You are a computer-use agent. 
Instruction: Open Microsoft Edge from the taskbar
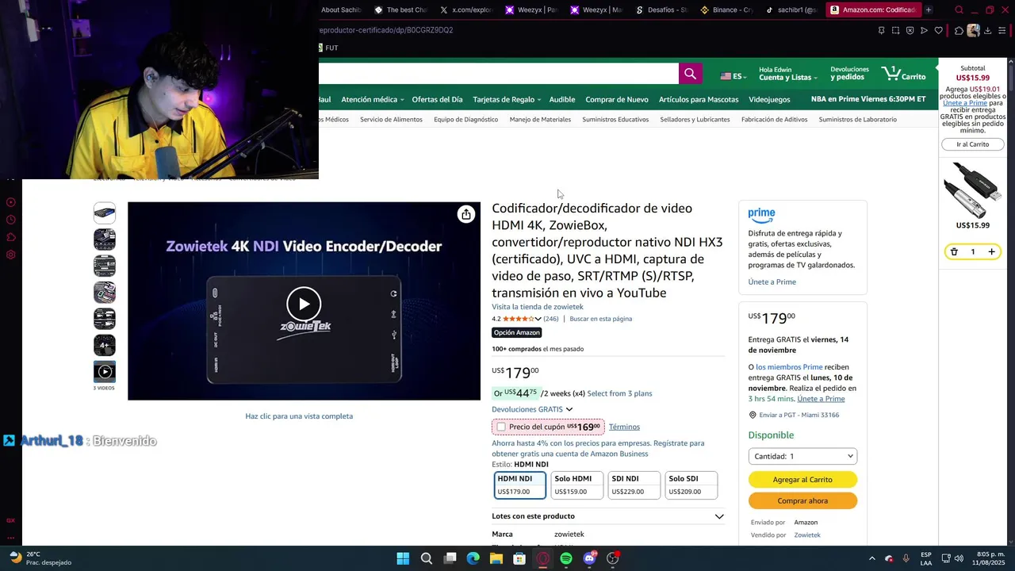[x=473, y=558]
